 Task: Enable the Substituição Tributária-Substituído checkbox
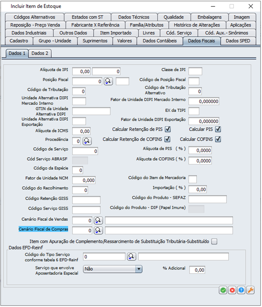215,242
